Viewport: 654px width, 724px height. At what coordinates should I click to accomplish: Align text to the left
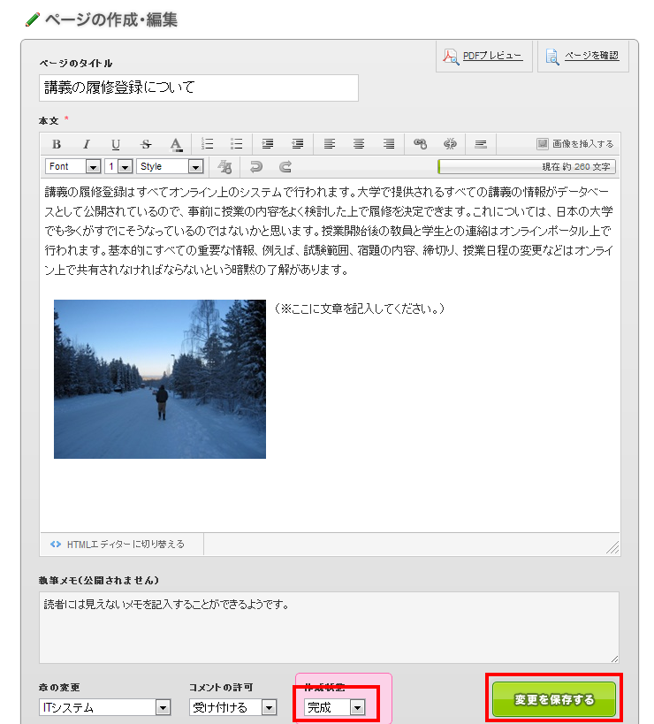click(x=329, y=144)
